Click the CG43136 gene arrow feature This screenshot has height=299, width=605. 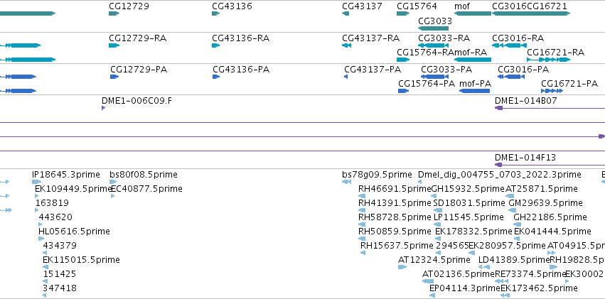(215, 13)
